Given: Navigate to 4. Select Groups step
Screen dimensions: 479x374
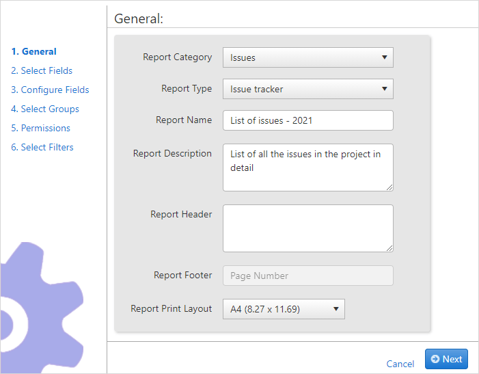Looking at the screenshot, I should pyautogui.click(x=45, y=109).
